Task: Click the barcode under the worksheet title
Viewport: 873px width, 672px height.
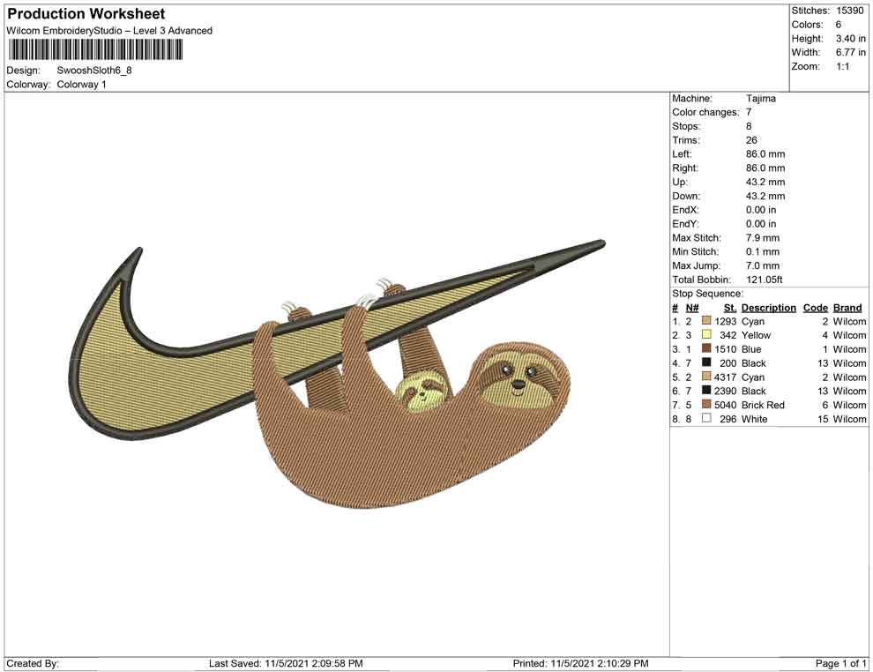Action: click(94, 50)
